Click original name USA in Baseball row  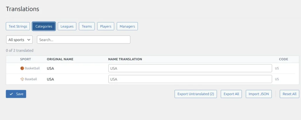click(x=50, y=79)
